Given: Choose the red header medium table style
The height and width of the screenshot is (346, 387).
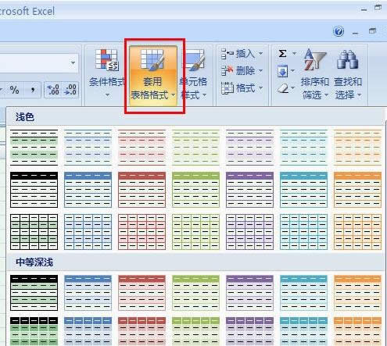Looking at the screenshot, I should tap(142, 293).
